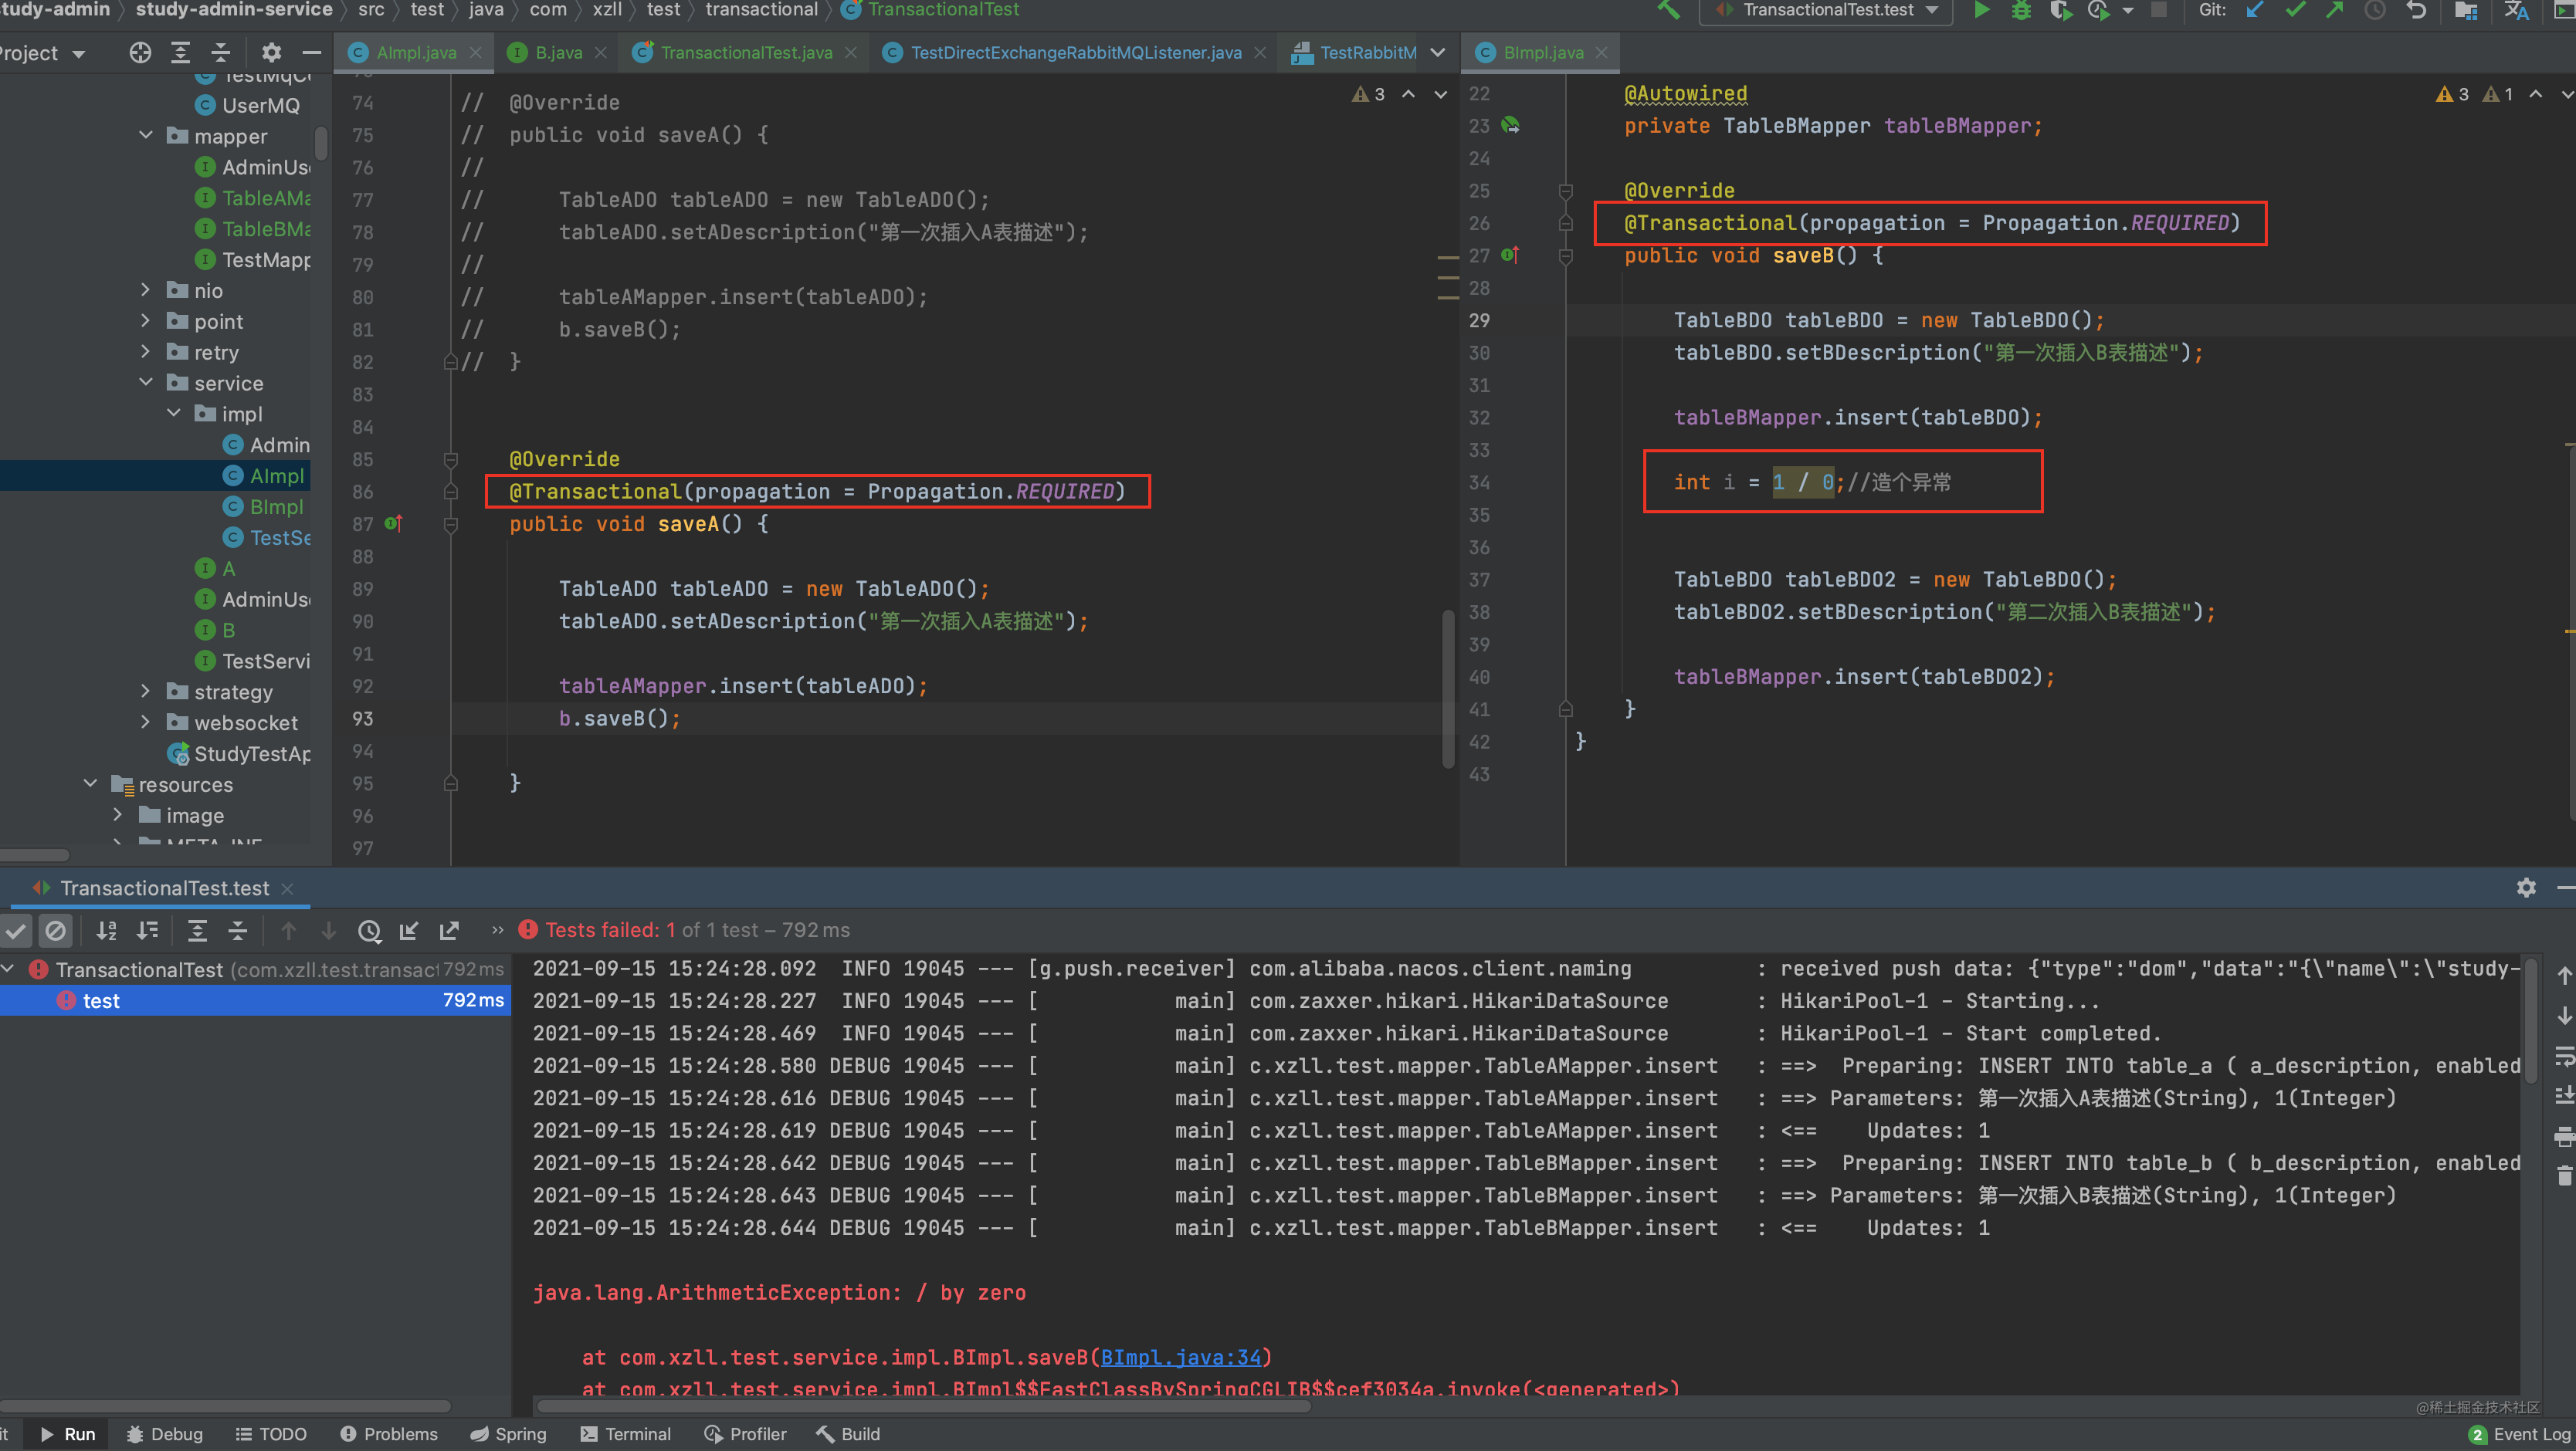Rollback changes with the undo icon
2576x1451 pixels.
2416,10
